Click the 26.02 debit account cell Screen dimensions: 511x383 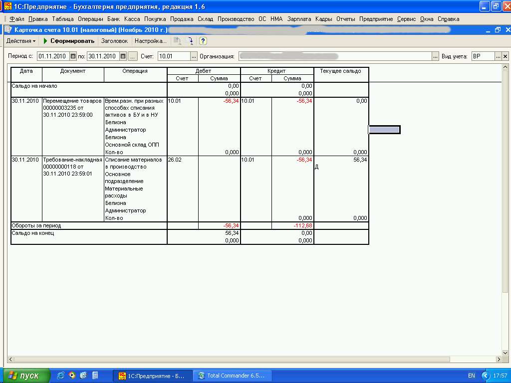(183, 189)
